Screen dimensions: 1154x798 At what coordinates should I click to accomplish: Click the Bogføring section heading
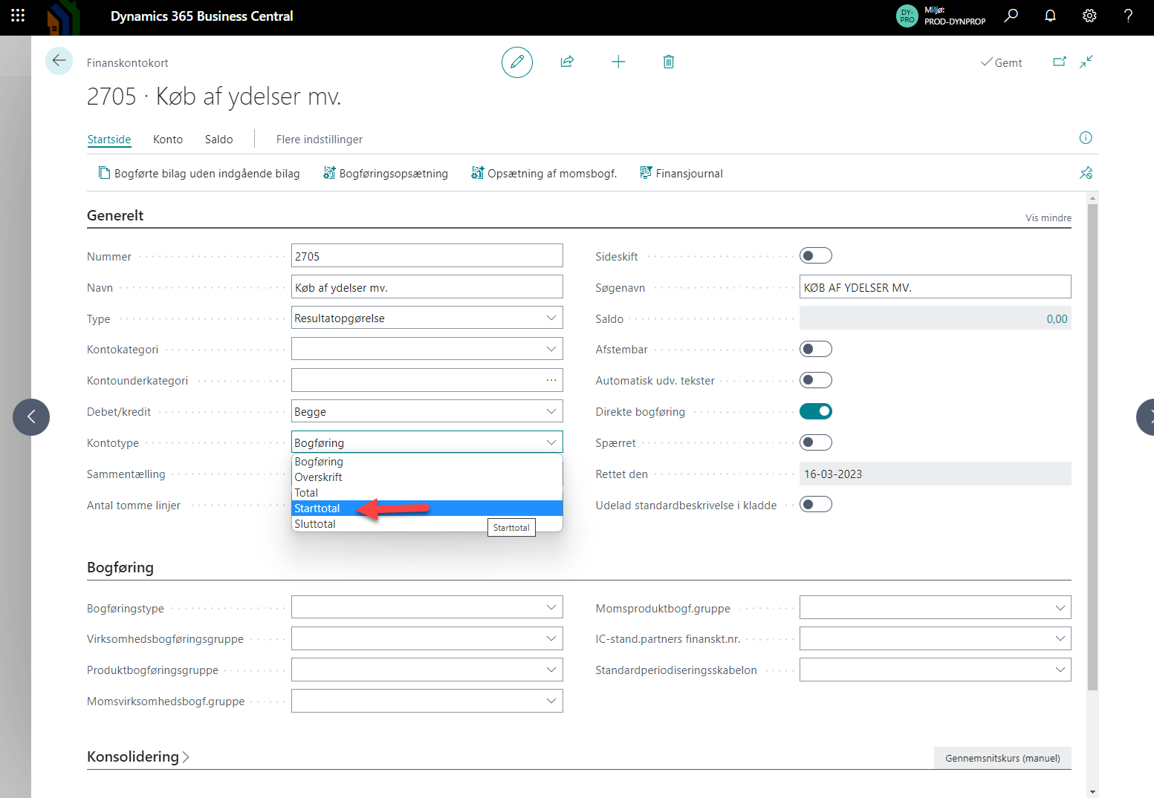(x=120, y=567)
